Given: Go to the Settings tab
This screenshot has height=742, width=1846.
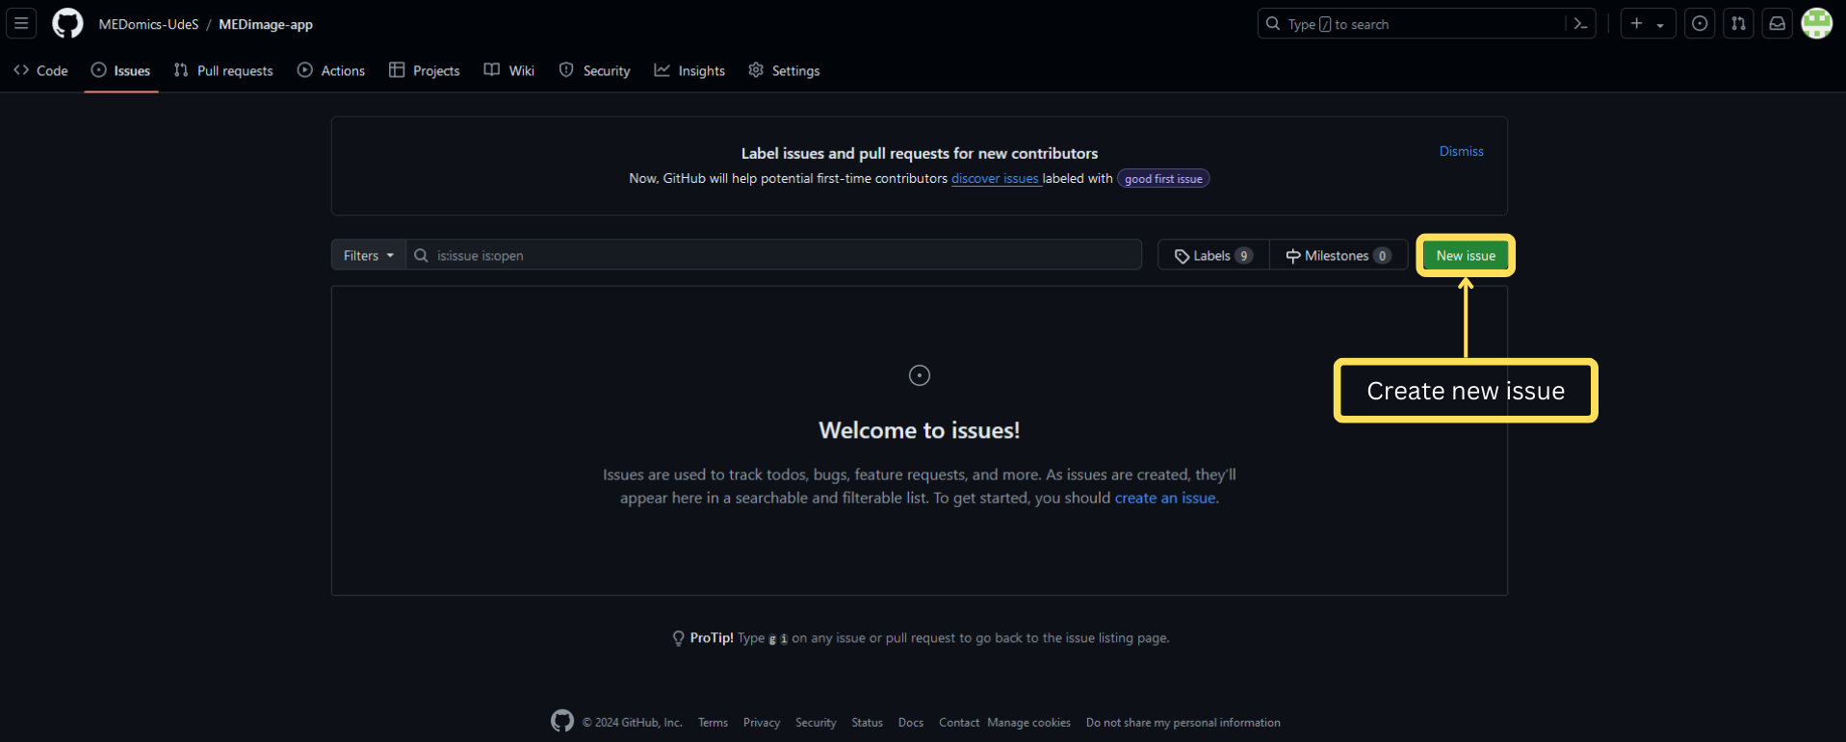Looking at the screenshot, I should tap(784, 70).
